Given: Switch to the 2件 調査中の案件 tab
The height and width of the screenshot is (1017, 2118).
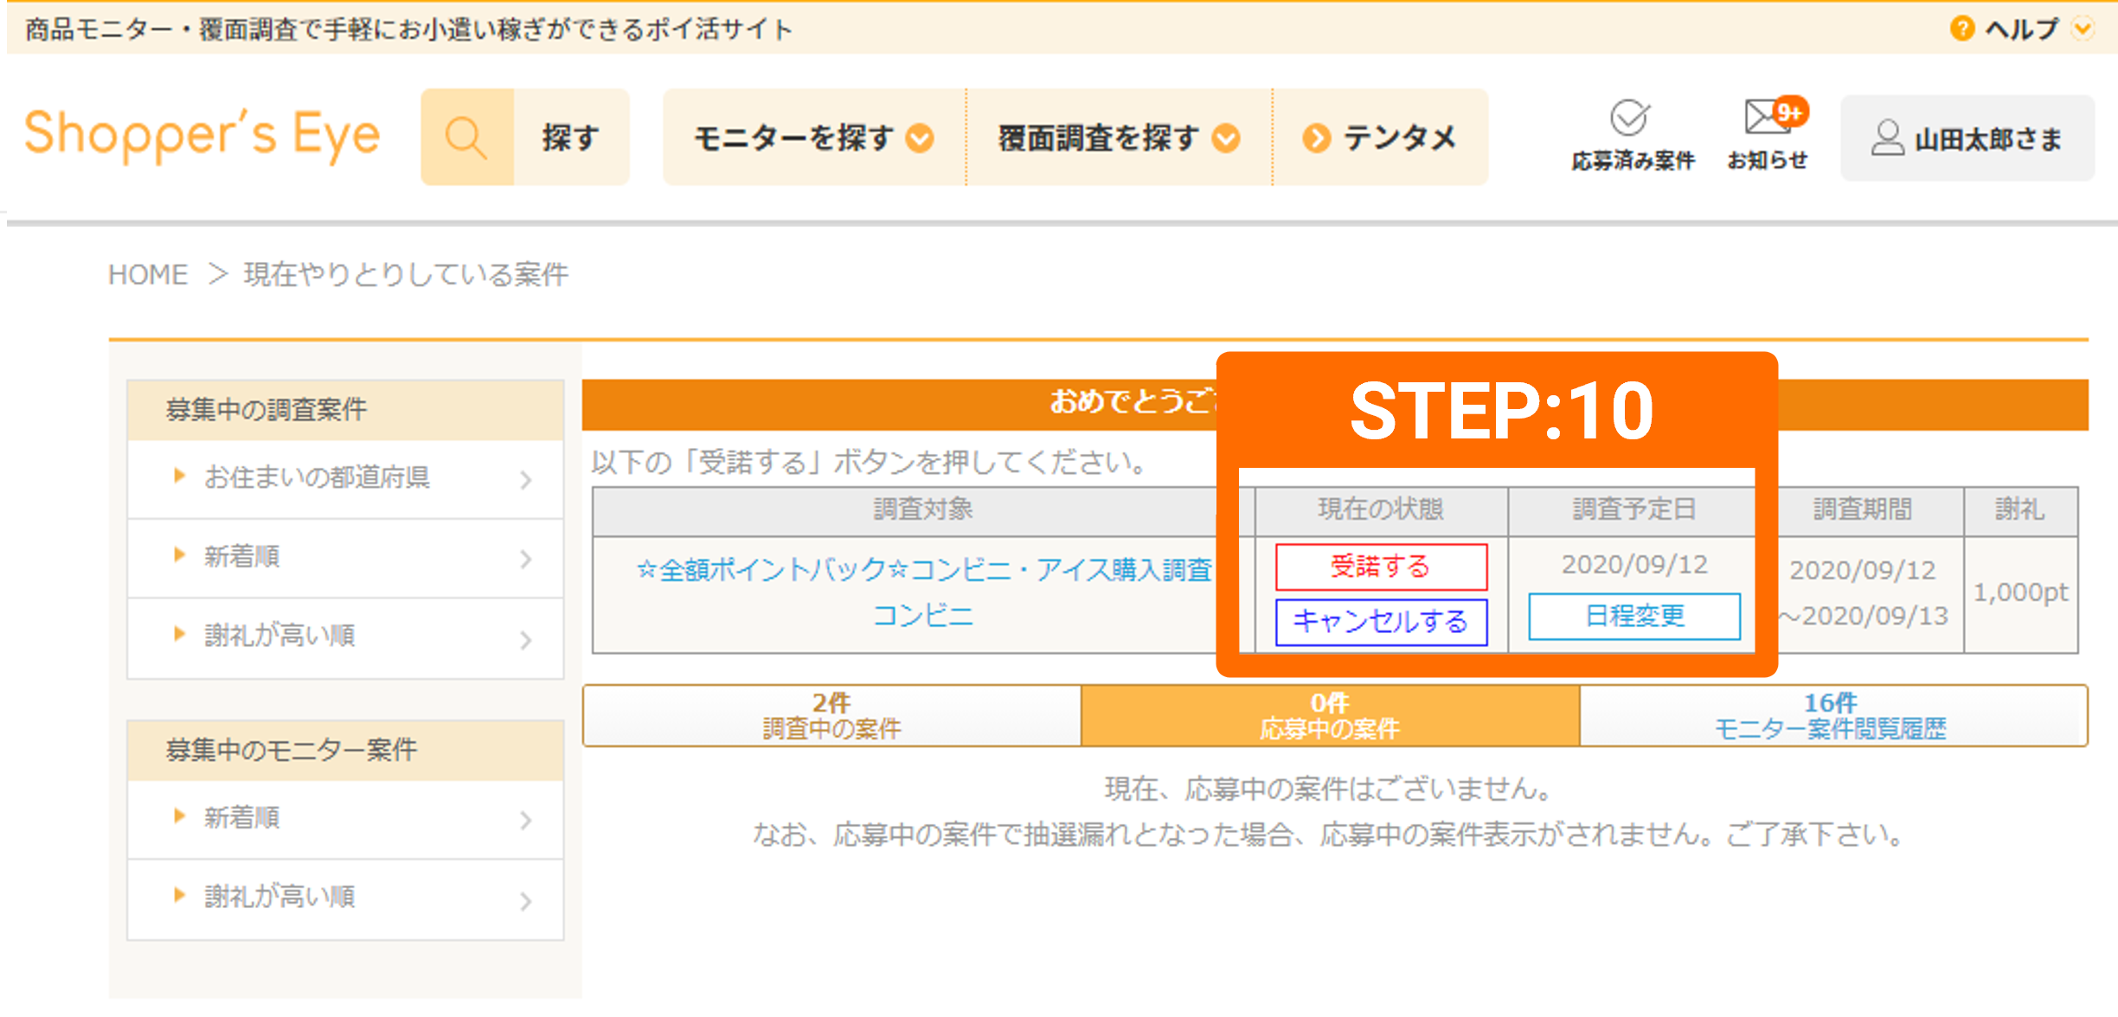Looking at the screenshot, I should click(832, 715).
